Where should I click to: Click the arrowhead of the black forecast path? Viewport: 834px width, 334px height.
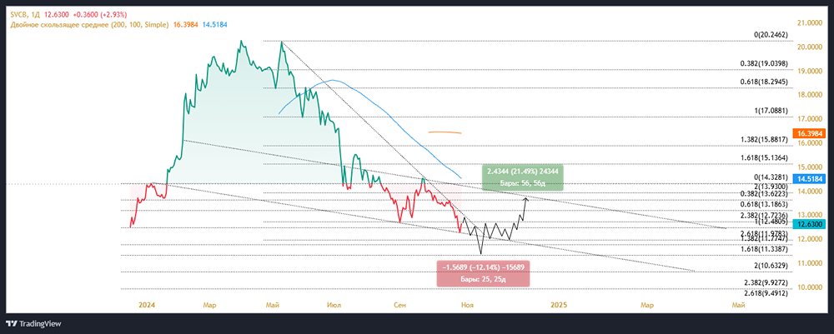coord(525,199)
